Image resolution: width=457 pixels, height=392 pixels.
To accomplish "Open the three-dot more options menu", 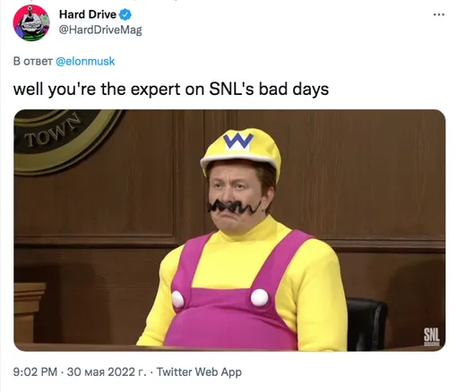I will (439, 14).
